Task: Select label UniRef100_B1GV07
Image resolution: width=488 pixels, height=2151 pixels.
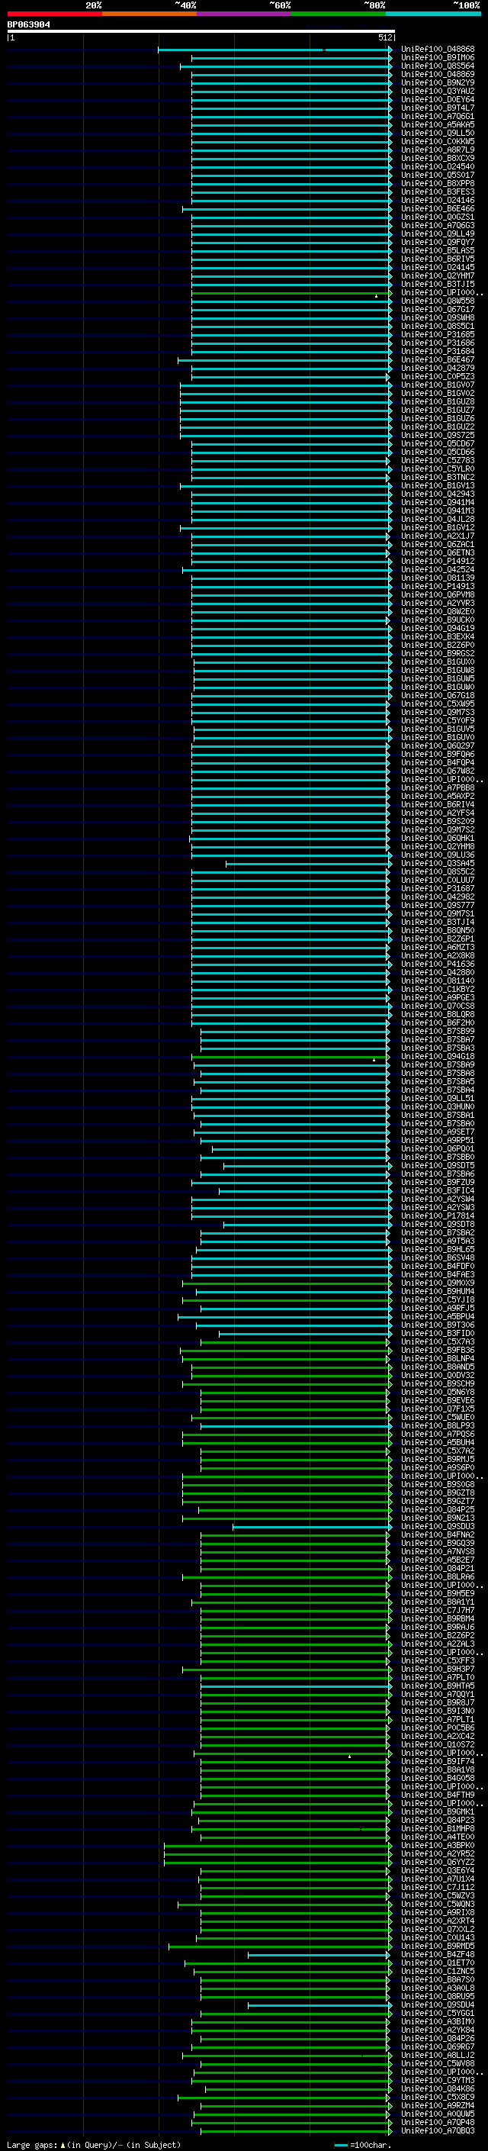Action: [x=437, y=385]
